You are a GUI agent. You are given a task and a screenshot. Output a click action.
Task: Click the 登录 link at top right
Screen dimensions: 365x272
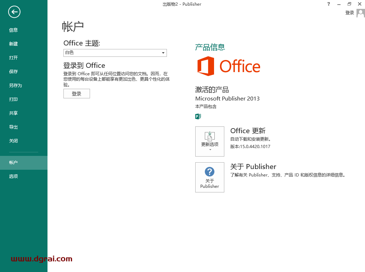350,13
